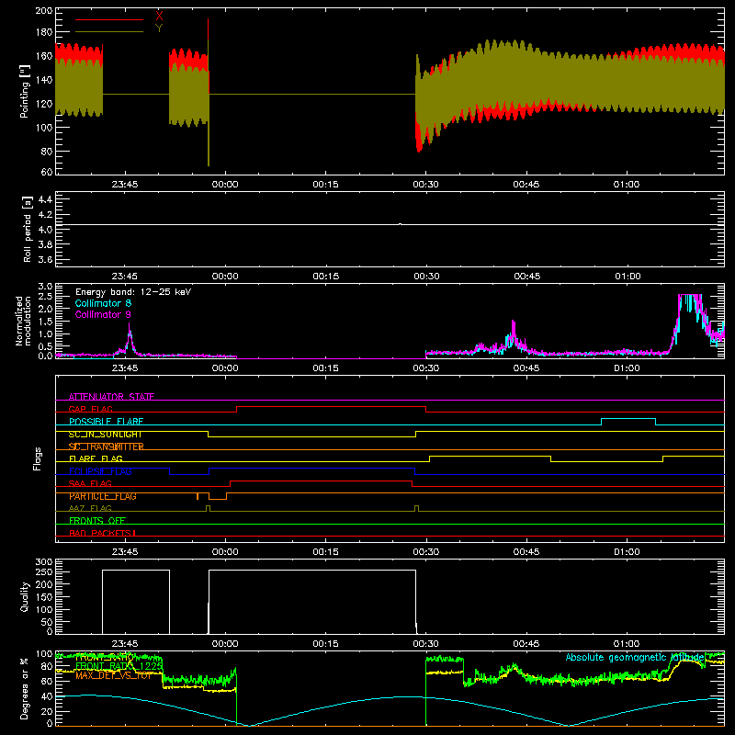Click the yellow FLARE_FLAG label
Image resolution: width=735 pixels, height=735 pixels.
[x=96, y=458]
